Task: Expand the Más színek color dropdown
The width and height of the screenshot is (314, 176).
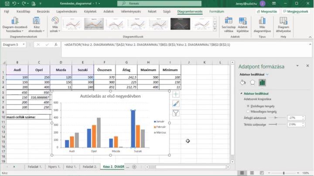Action: [x=55, y=25]
